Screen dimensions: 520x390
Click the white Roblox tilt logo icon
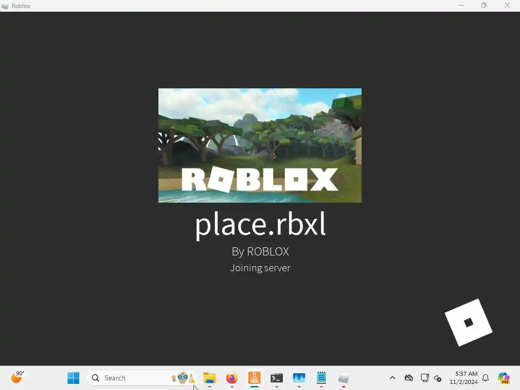click(468, 322)
